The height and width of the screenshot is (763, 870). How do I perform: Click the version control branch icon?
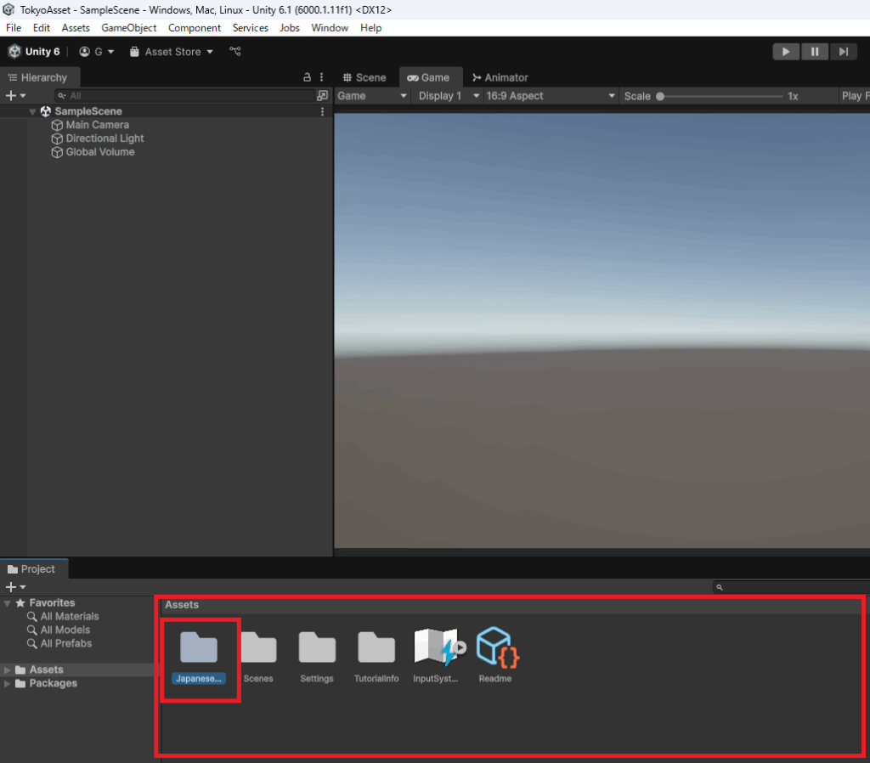click(235, 52)
